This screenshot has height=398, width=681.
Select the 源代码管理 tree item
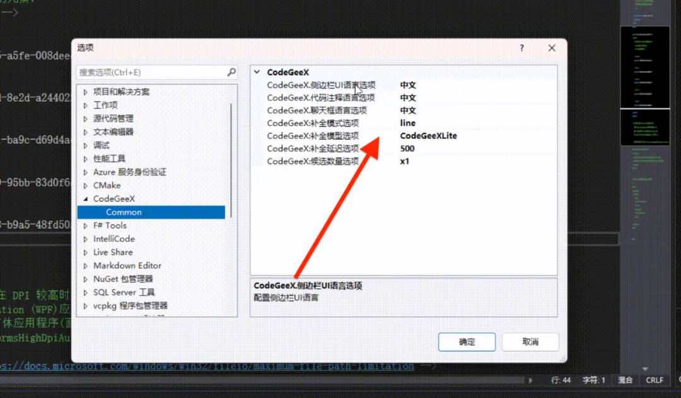pos(113,118)
